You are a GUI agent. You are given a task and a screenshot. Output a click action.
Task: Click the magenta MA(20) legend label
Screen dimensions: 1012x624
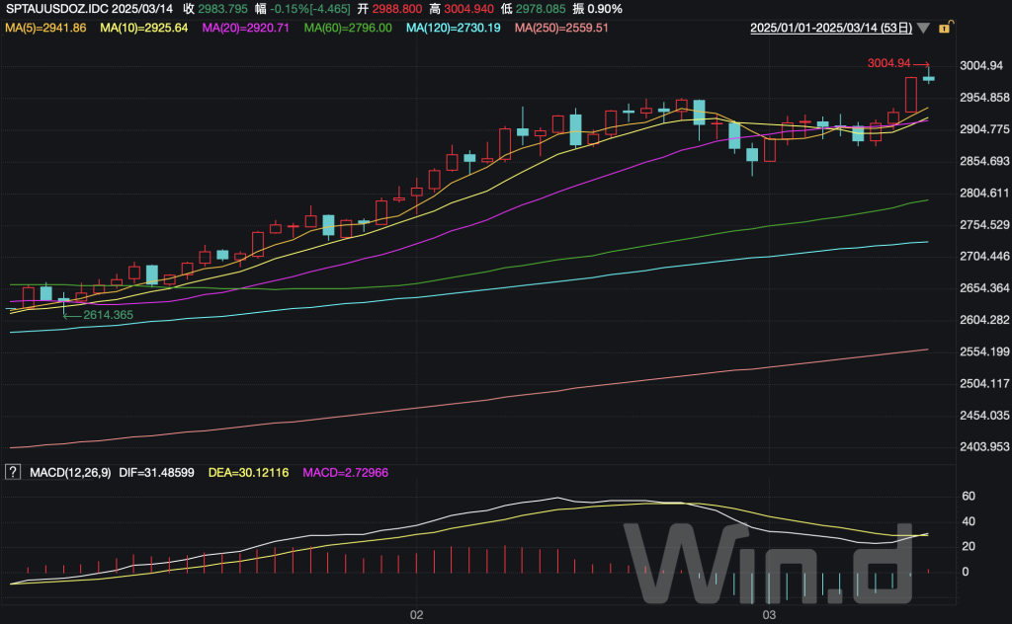(x=245, y=28)
